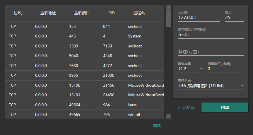This screenshot has width=253, height=135.
Task: Click the 进程名 column header
Action: pyautogui.click(x=139, y=13)
